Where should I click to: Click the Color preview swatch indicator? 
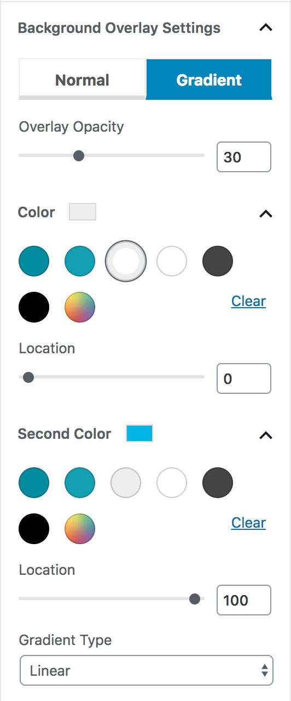click(x=83, y=212)
